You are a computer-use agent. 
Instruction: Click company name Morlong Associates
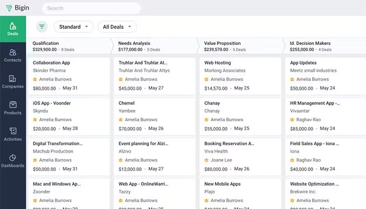225,71
